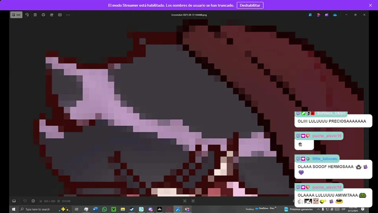Open the Photos app taskbar icon

click(x=178, y=209)
